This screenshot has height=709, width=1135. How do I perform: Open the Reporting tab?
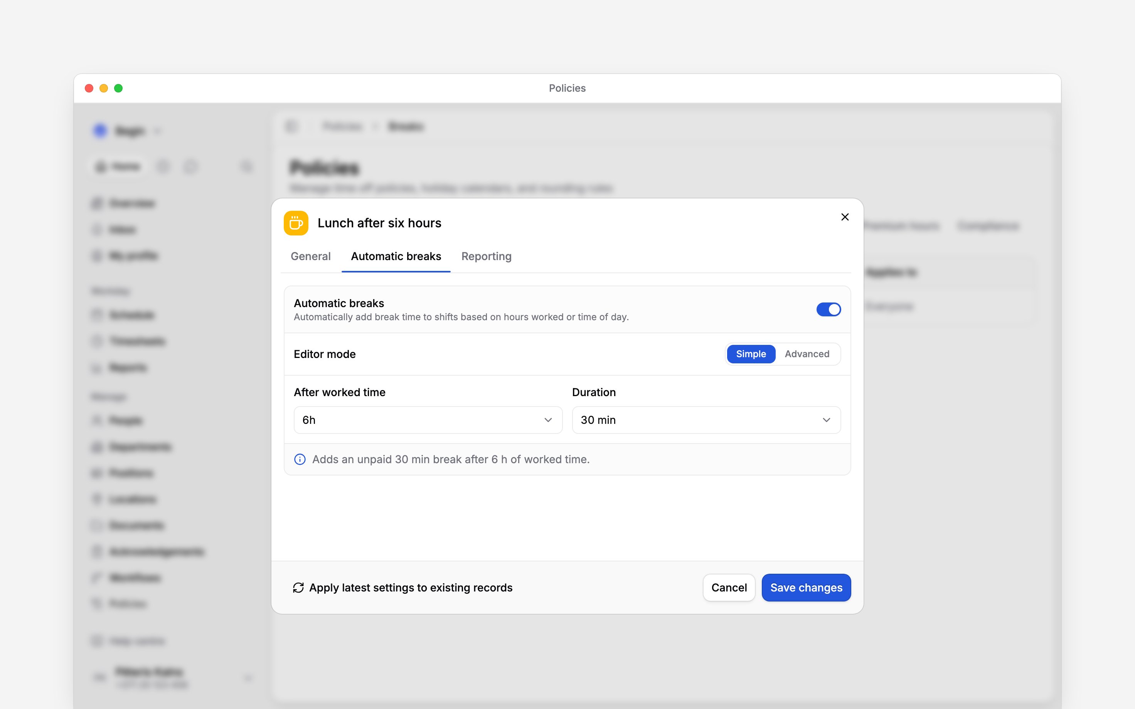click(487, 256)
